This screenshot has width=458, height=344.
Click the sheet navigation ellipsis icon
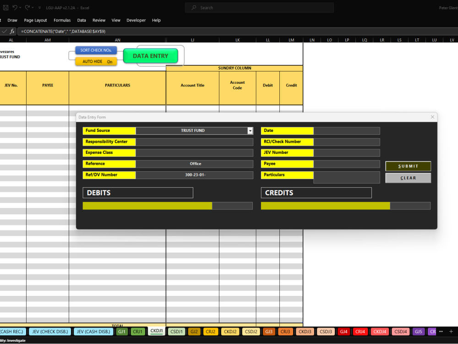point(441,331)
